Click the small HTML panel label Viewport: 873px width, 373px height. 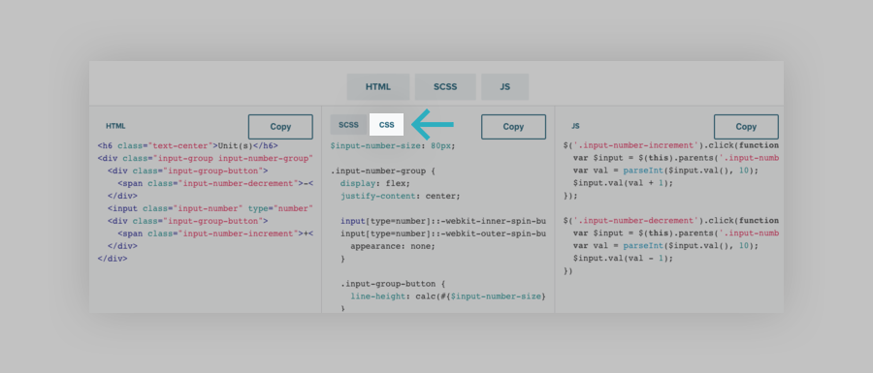(115, 126)
